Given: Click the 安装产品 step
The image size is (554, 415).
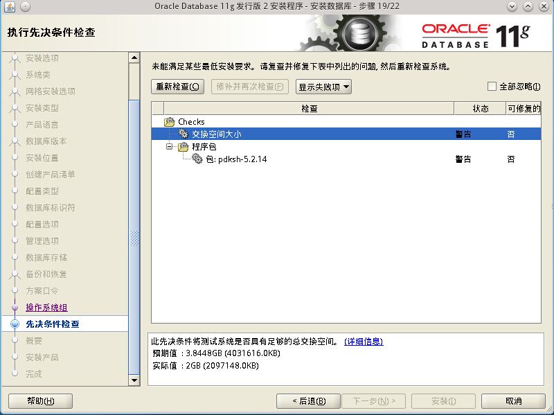Looking at the screenshot, I should 42,357.
